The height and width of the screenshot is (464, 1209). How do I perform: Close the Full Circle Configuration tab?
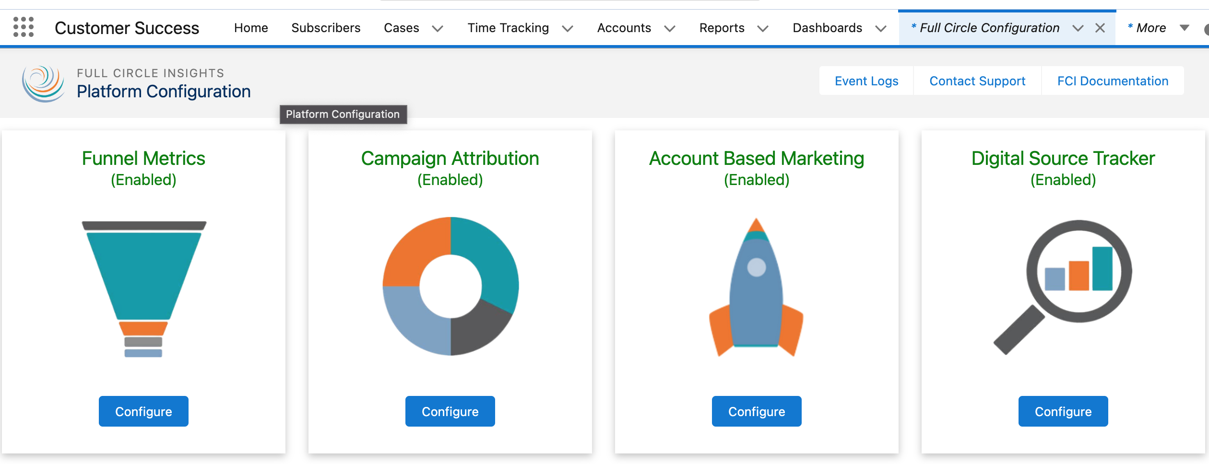click(1100, 28)
